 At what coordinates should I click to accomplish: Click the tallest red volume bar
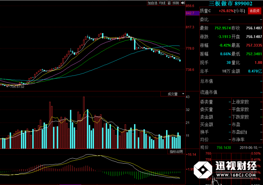point(84,123)
